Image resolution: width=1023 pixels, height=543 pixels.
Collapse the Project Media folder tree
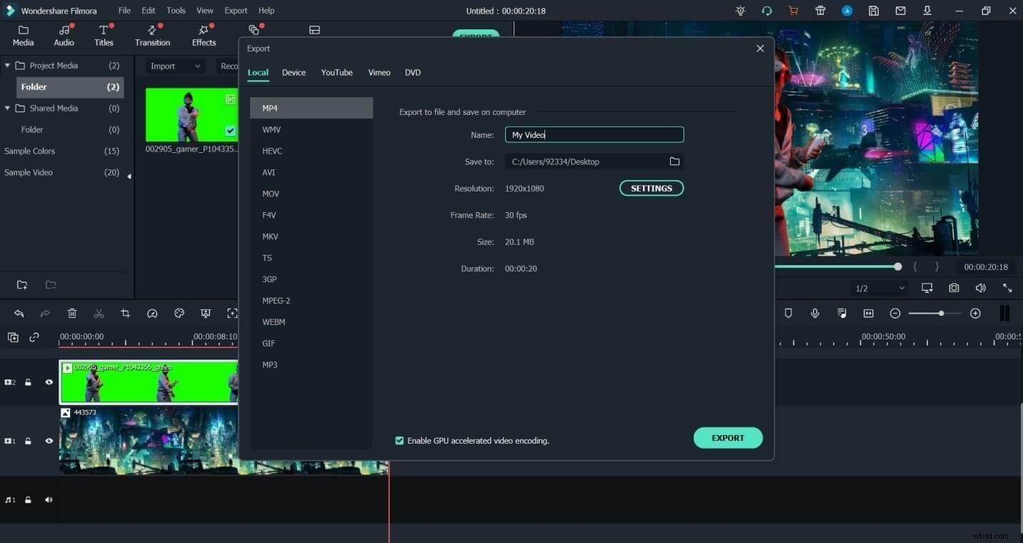pyautogui.click(x=7, y=65)
